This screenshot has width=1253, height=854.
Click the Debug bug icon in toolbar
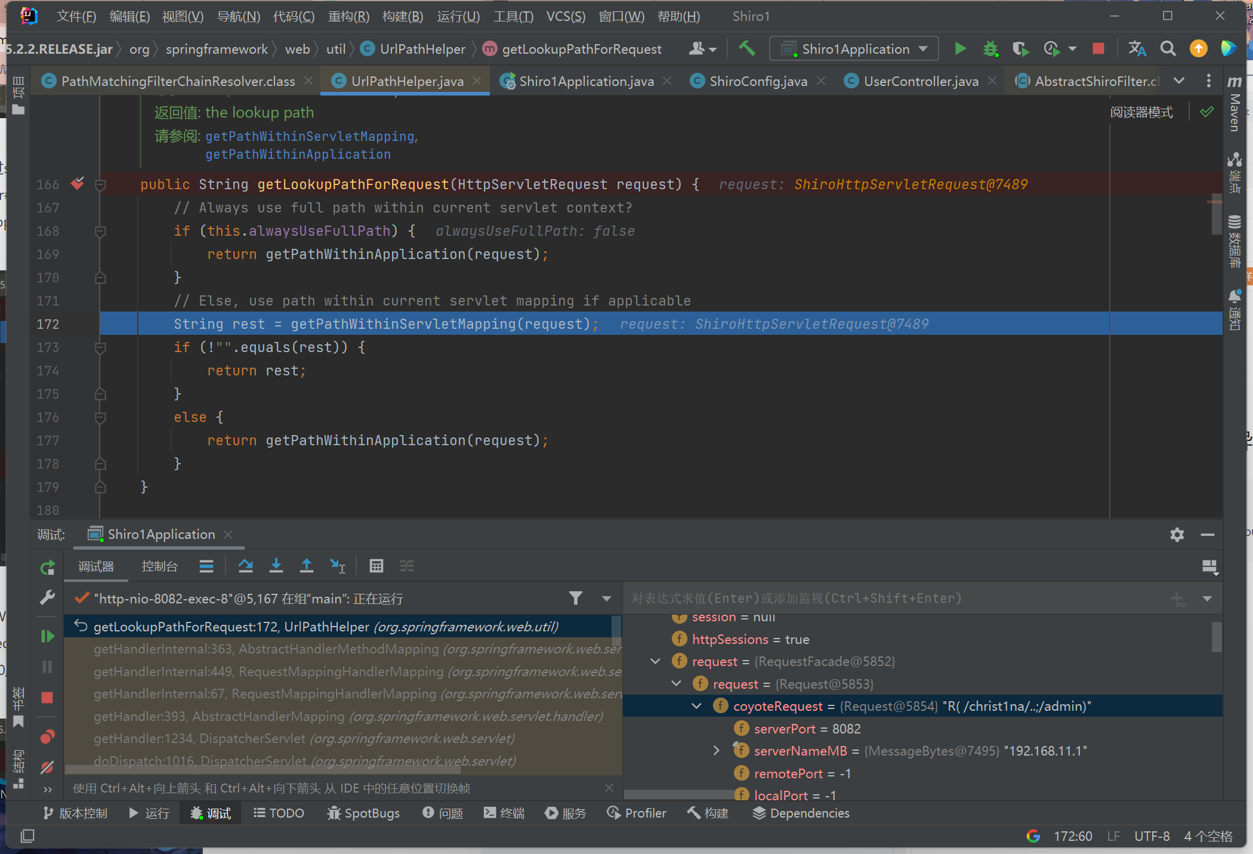[x=990, y=48]
